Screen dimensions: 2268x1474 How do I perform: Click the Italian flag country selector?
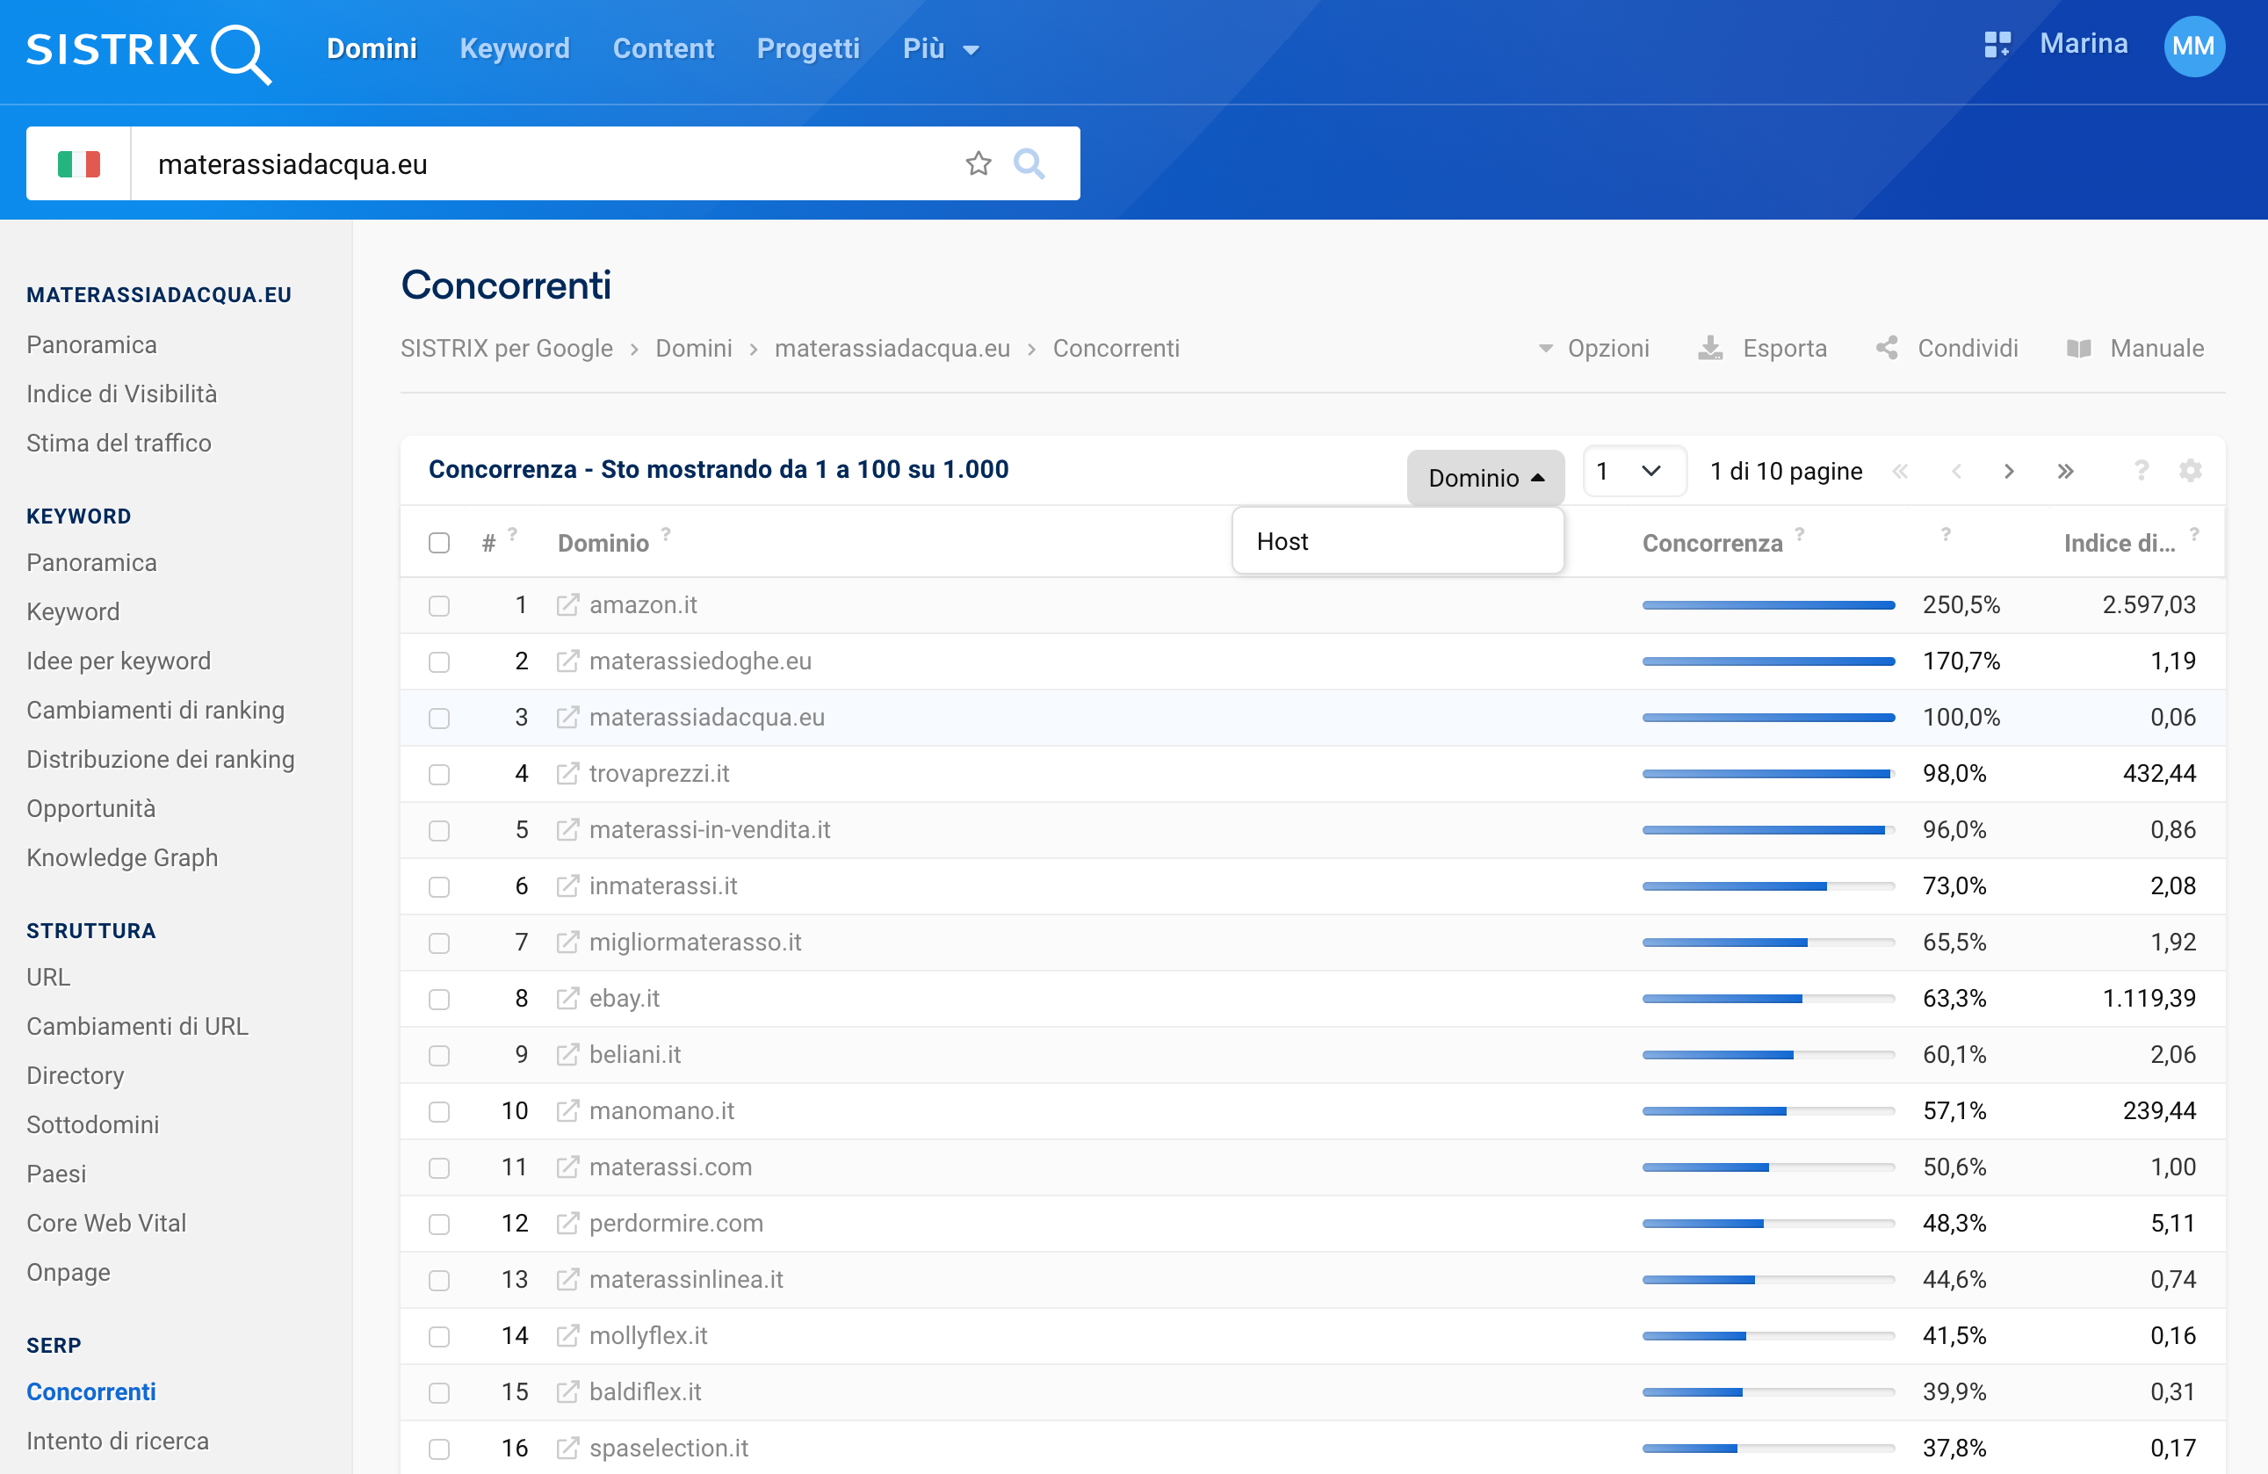click(79, 164)
